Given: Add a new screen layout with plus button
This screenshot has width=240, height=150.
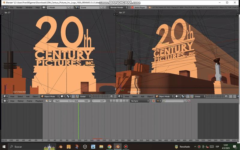Looking at the screenshot, I should pyautogui.click(x=68, y=7).
